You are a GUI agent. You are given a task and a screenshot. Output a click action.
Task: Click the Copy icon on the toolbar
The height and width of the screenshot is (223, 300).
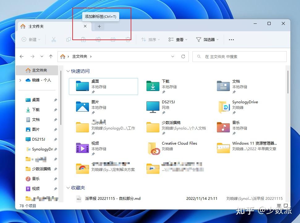(x=68, y=39)
